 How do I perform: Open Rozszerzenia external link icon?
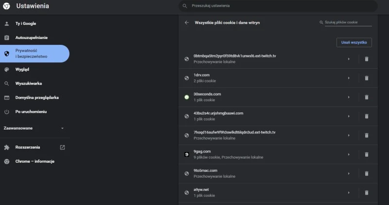click(62, 147)
